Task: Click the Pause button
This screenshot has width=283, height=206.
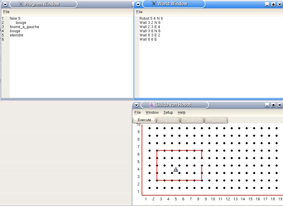Action: [192, 120]
